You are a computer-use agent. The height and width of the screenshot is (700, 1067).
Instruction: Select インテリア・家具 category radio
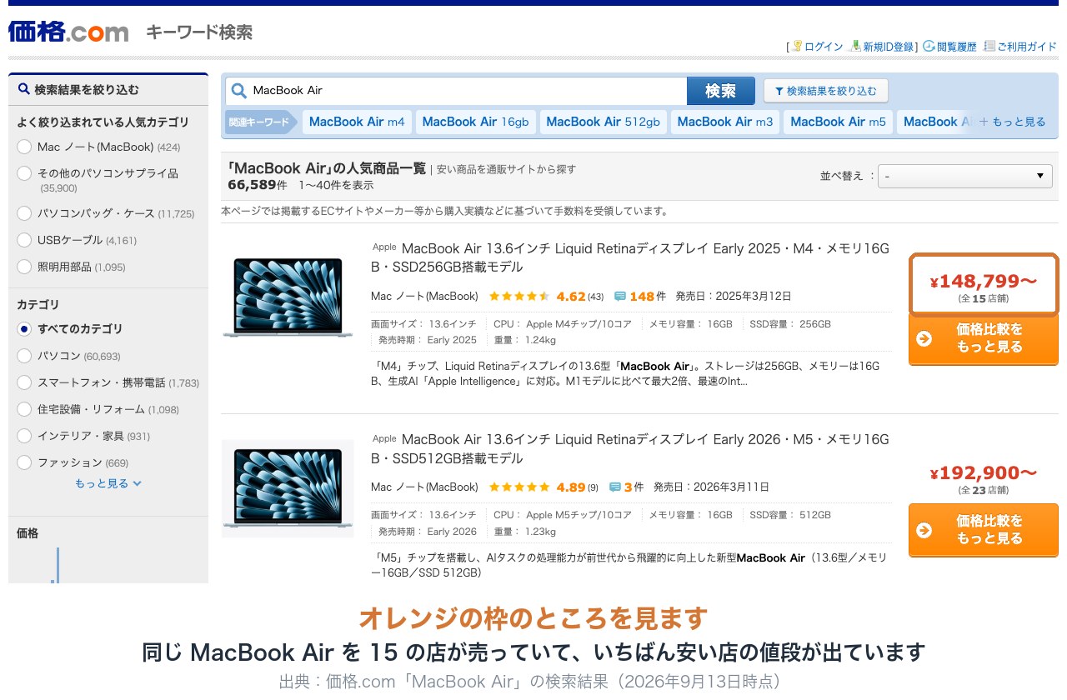pyautogui.click(x=24, y=436)
